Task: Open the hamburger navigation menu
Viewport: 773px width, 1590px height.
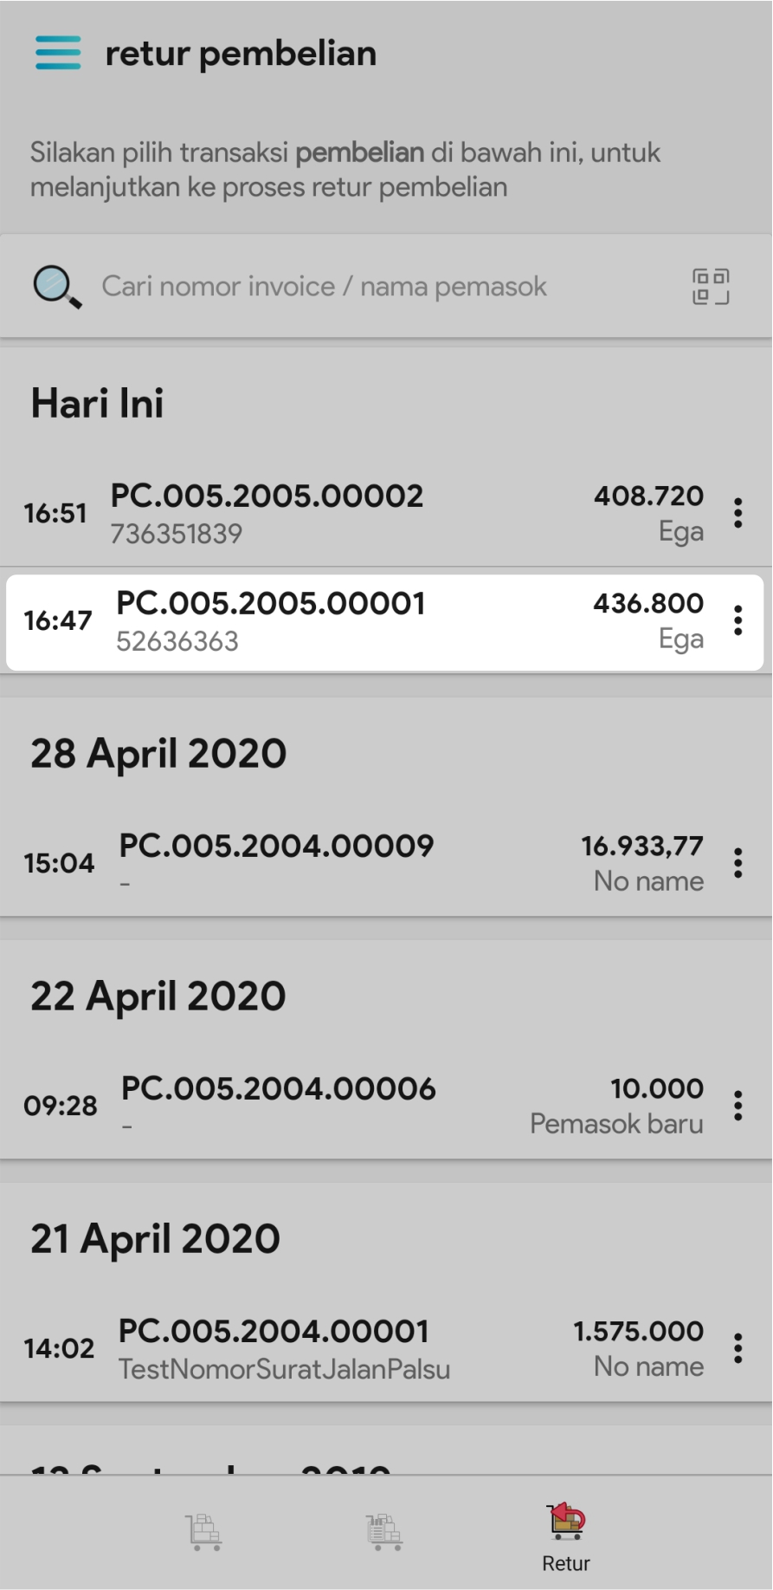Action: 58,53
